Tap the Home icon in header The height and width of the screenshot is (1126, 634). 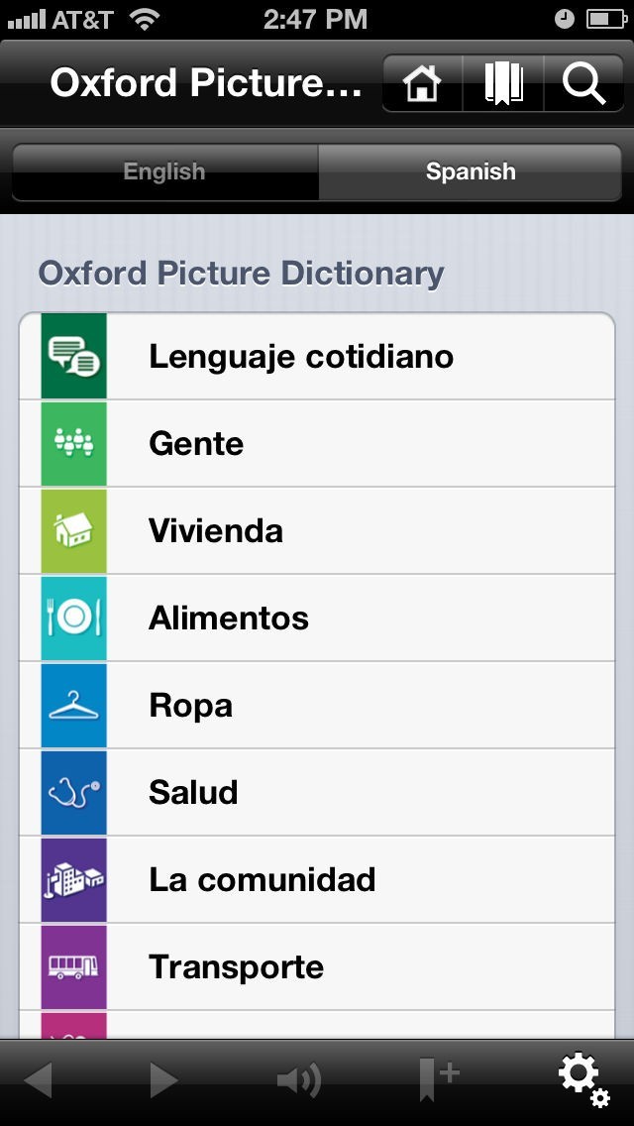click(x=422, y=83)
